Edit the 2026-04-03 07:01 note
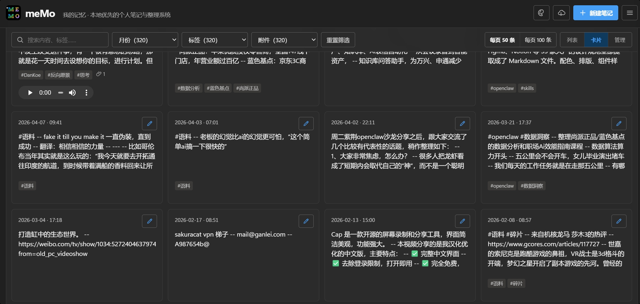640x304 pixels. click(x=306, y=123)
